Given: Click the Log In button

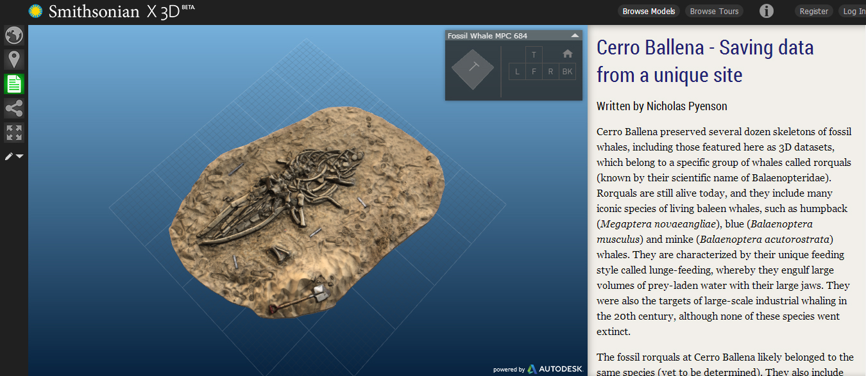Looking at the screenshot, I should [853, 12].
